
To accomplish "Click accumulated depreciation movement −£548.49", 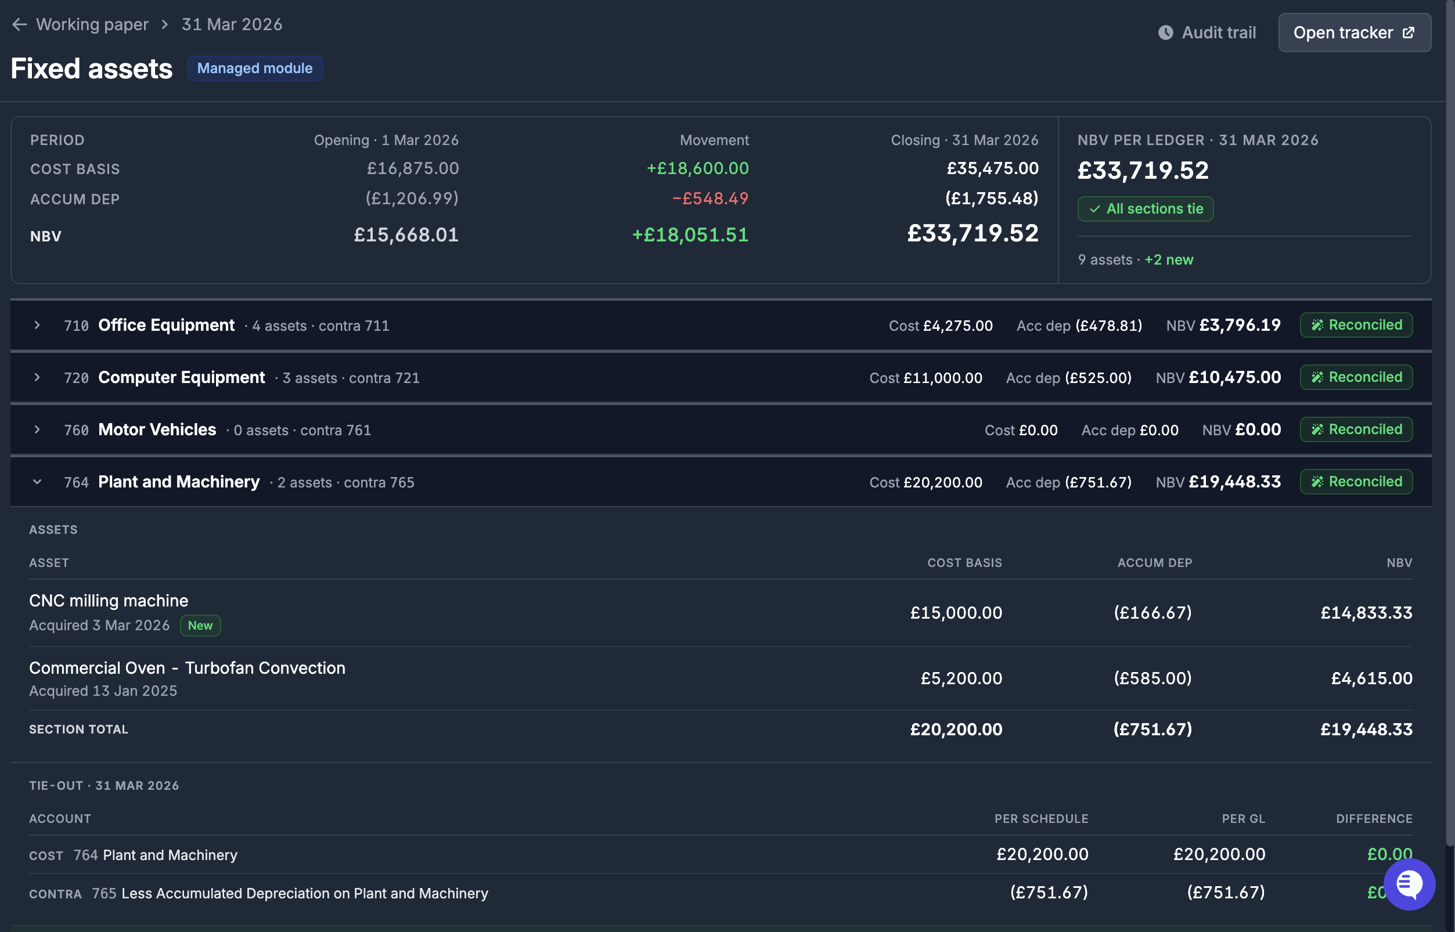I will pyautogui.click(x=710, y=198).
